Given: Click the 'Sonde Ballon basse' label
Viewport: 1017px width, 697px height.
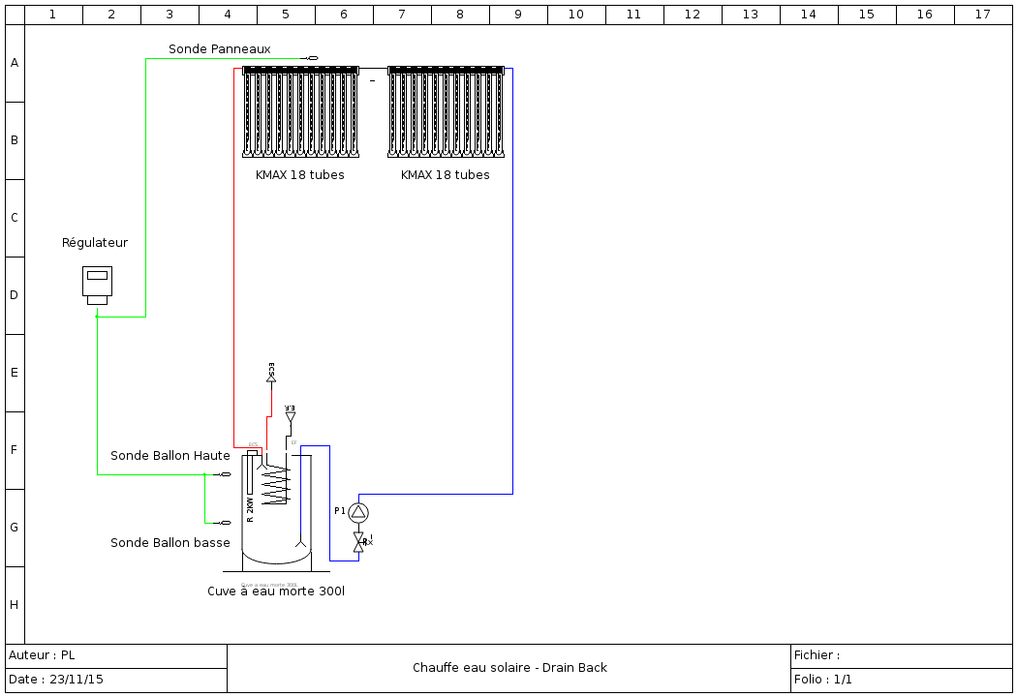Looking at the screenshot, I should (169, 543).
